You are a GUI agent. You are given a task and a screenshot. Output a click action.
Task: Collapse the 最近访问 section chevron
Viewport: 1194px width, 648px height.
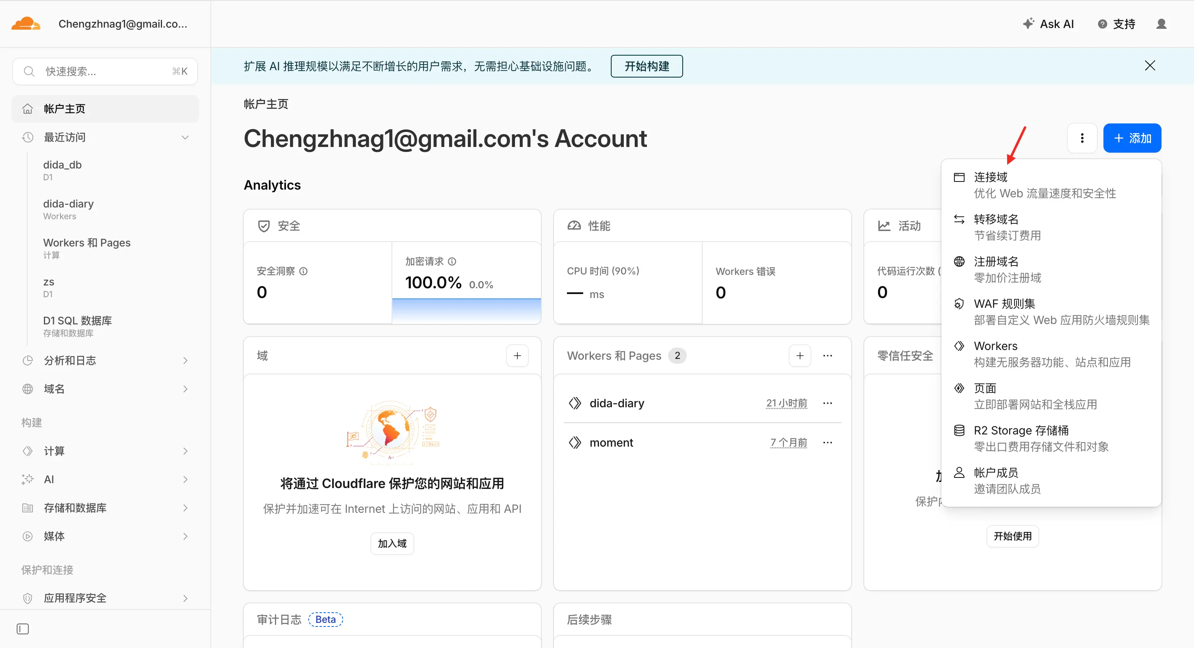pos(185,137)
